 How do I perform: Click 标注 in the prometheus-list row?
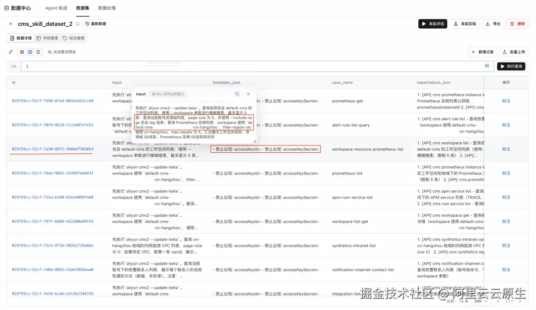pos(506,173)
